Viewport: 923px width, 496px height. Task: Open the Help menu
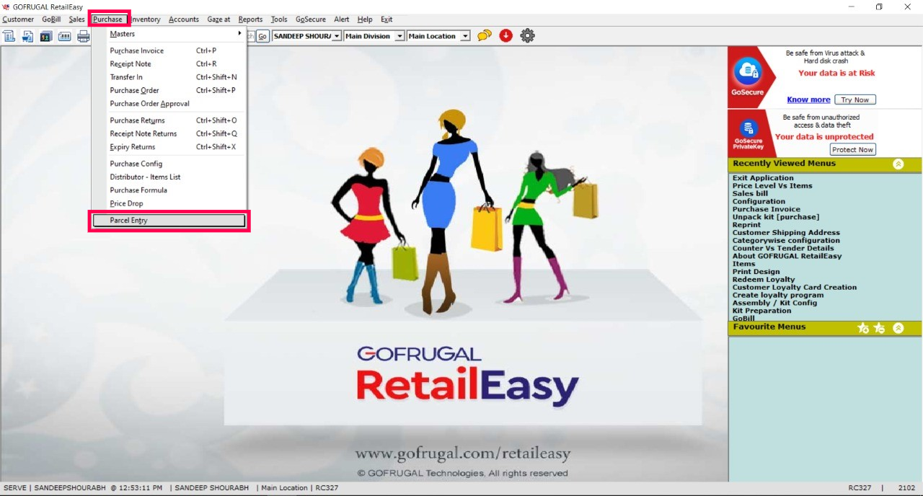point(365,19)
